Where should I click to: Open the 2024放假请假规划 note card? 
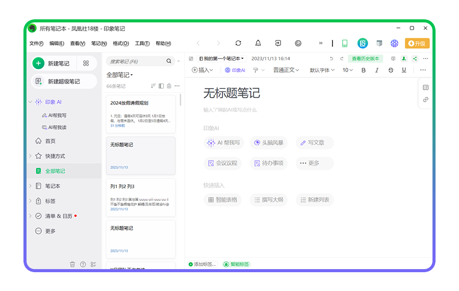pos(141,114)
